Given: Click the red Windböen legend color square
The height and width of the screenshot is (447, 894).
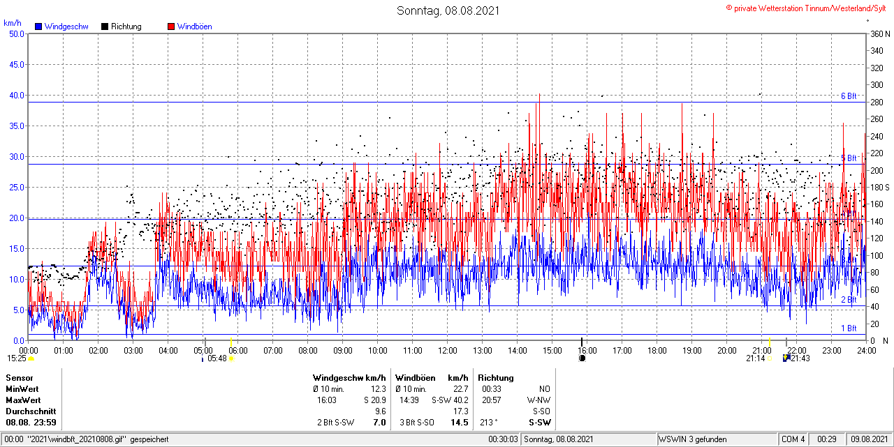Looking at the screenshot, I should [171, 26].
